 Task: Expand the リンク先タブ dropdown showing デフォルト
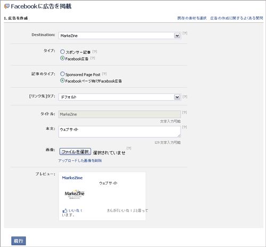click(120, 97)
